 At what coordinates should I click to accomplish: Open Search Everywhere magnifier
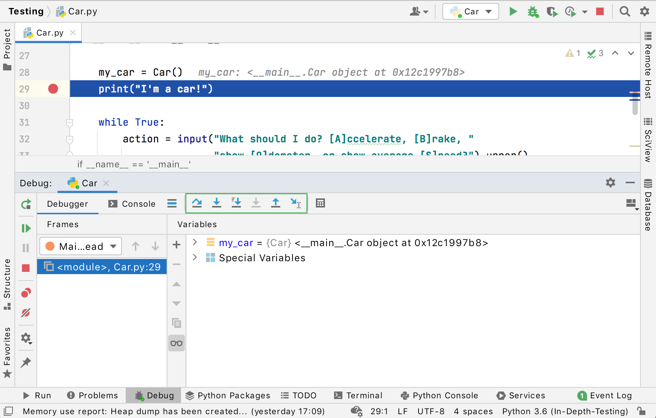point(625,11)
